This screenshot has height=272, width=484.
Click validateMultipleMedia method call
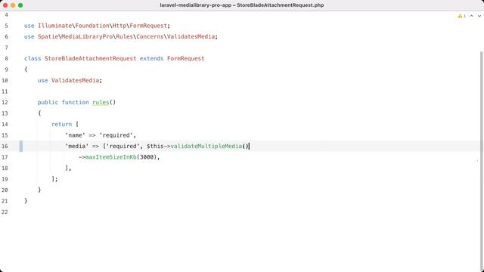(x=206, y=146)
